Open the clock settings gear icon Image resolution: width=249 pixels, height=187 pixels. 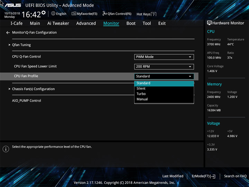tap(44, 12)
